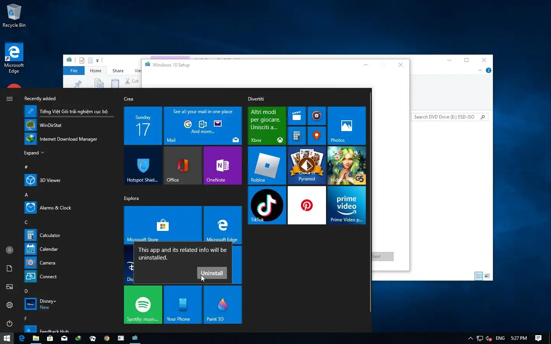The height and width of the screenshot is (344, 551).
Task: Select the Home tab in Explorer
Action: coord(96,71)
